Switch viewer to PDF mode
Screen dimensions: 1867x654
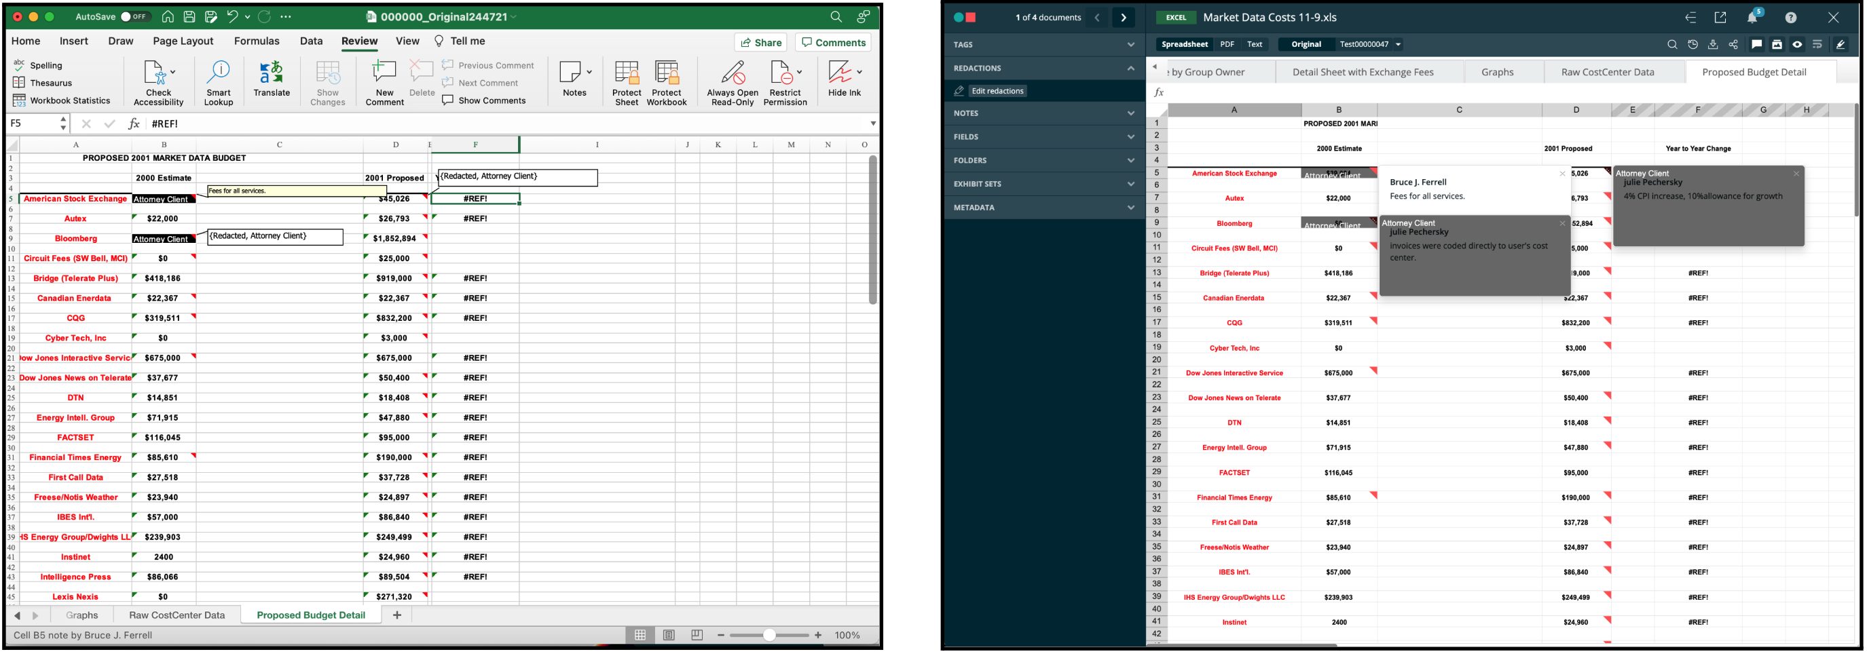1227,45
